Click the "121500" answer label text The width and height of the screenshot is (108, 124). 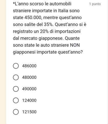(29, 112)
